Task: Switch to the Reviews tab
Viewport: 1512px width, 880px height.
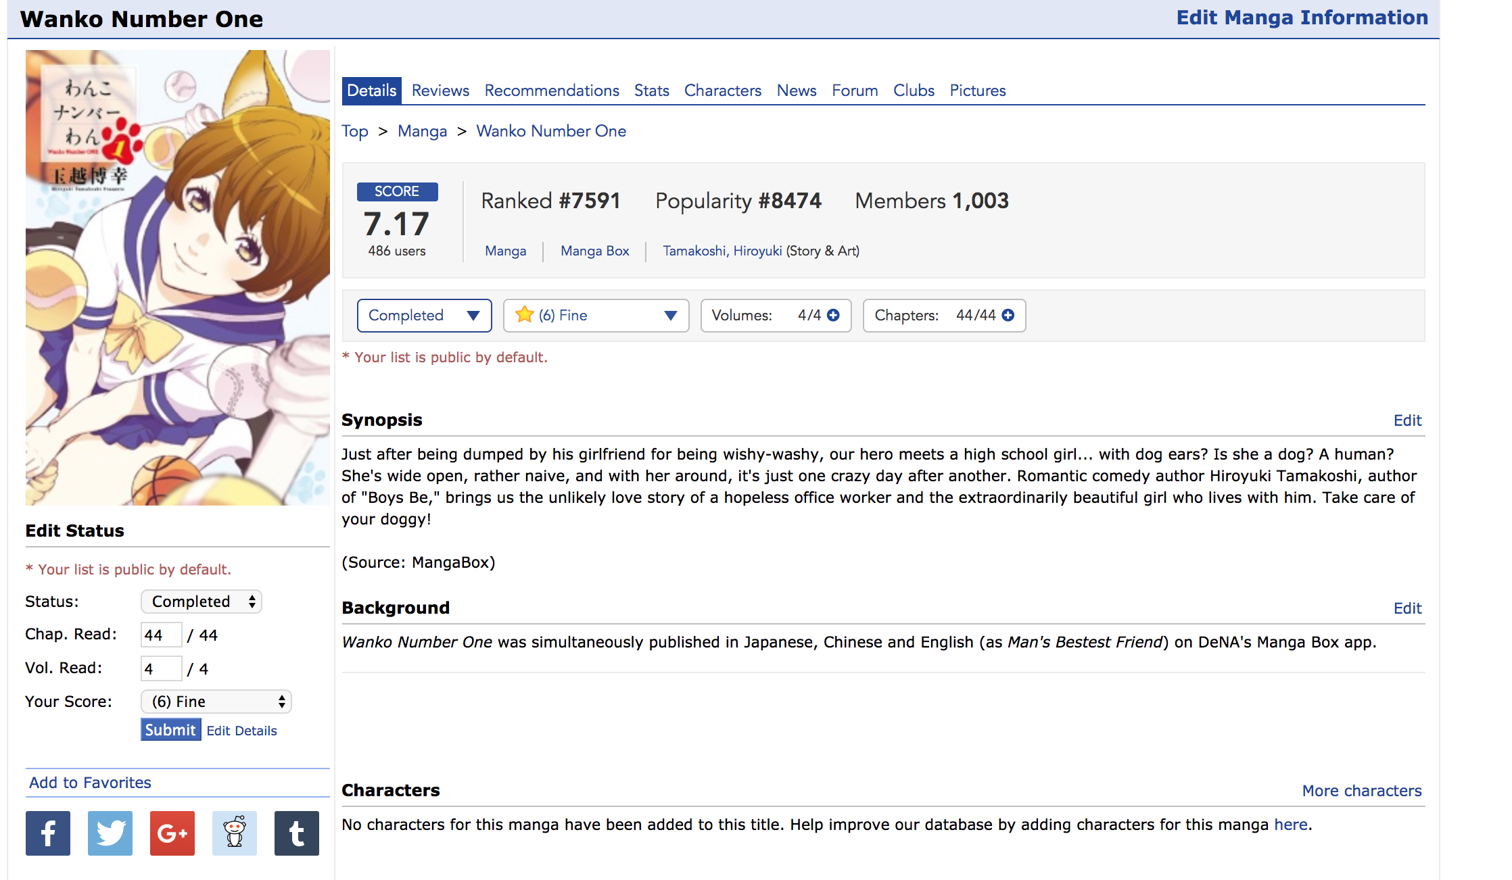Action: pyautogui.click(x=440, y=91)
